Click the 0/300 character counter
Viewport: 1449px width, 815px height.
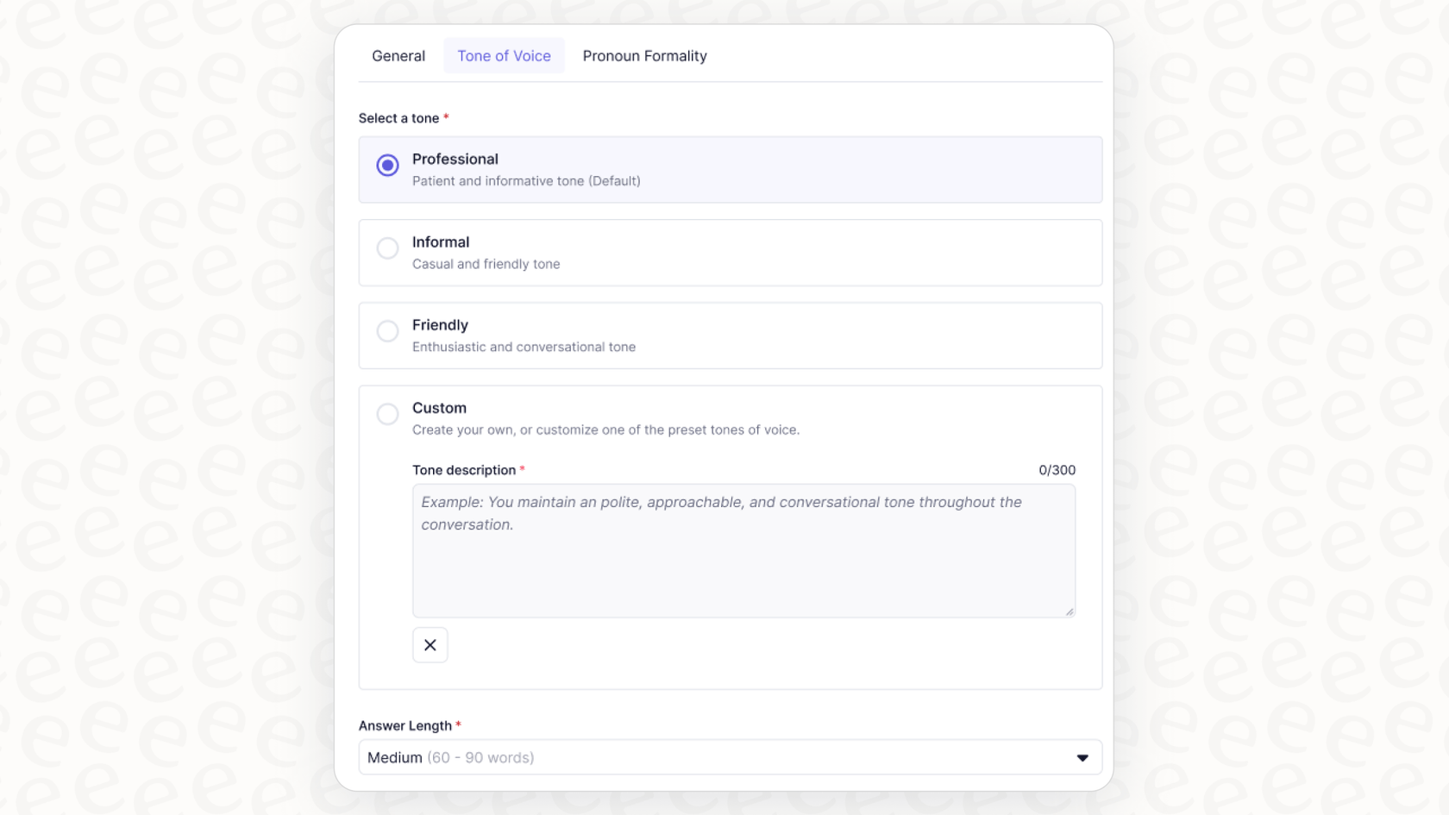1057,470
